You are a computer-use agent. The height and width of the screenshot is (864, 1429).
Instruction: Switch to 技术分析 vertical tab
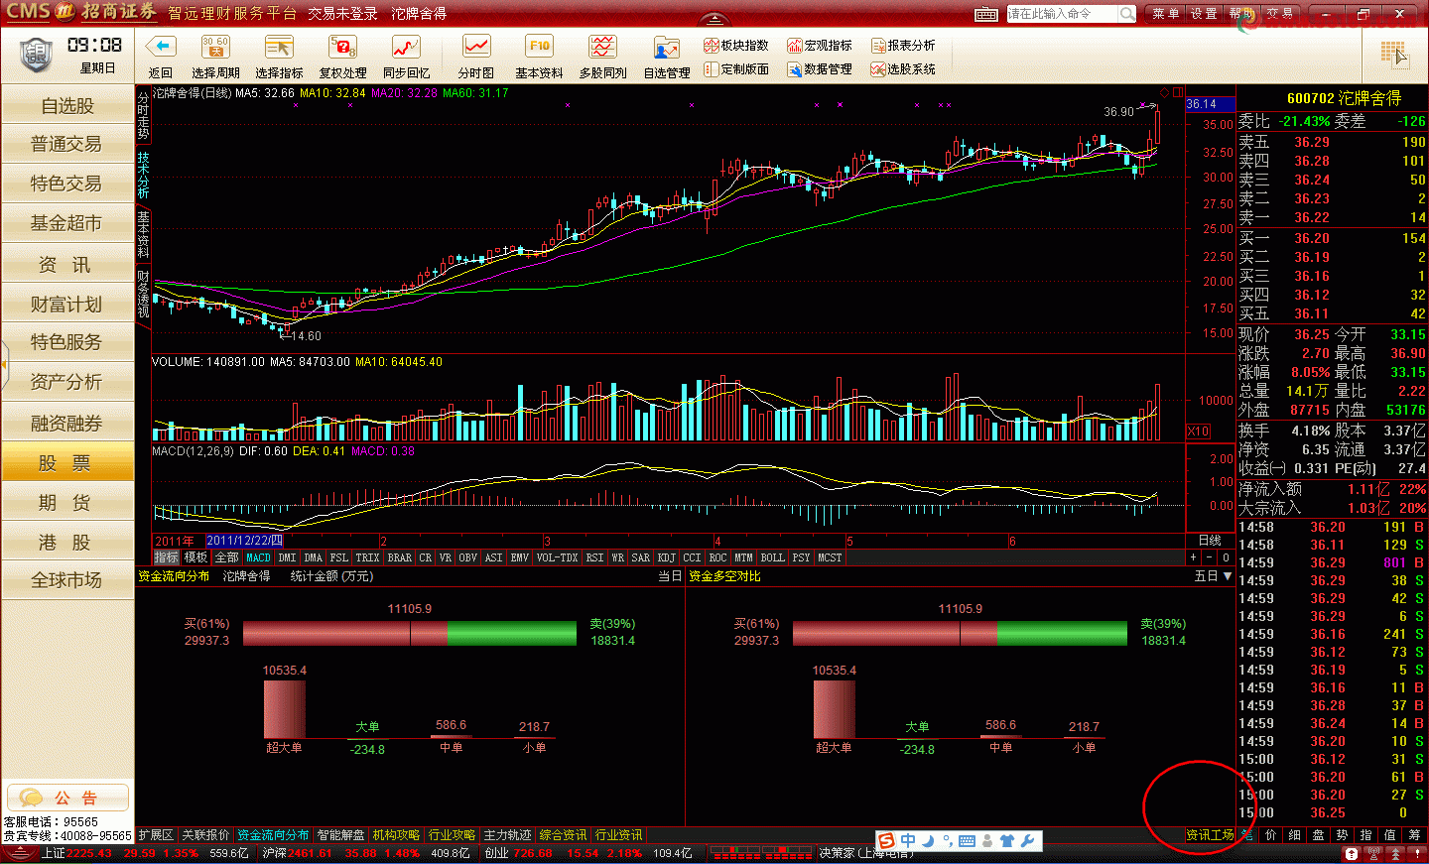point(143,175)
